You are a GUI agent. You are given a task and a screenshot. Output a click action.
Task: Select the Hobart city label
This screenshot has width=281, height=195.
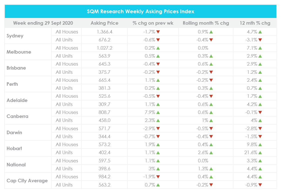coord(14,149)
